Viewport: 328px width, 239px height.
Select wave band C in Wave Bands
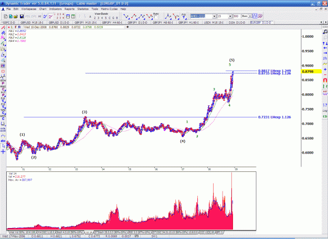[x=109, y=18]
